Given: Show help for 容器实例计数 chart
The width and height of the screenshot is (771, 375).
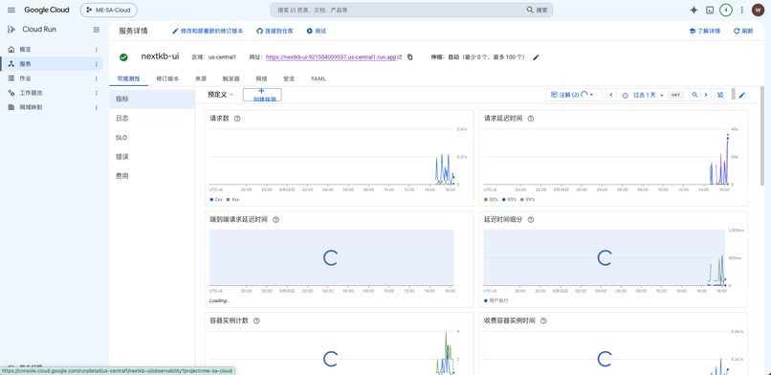Looking at the screenshot, I should 256,320.
